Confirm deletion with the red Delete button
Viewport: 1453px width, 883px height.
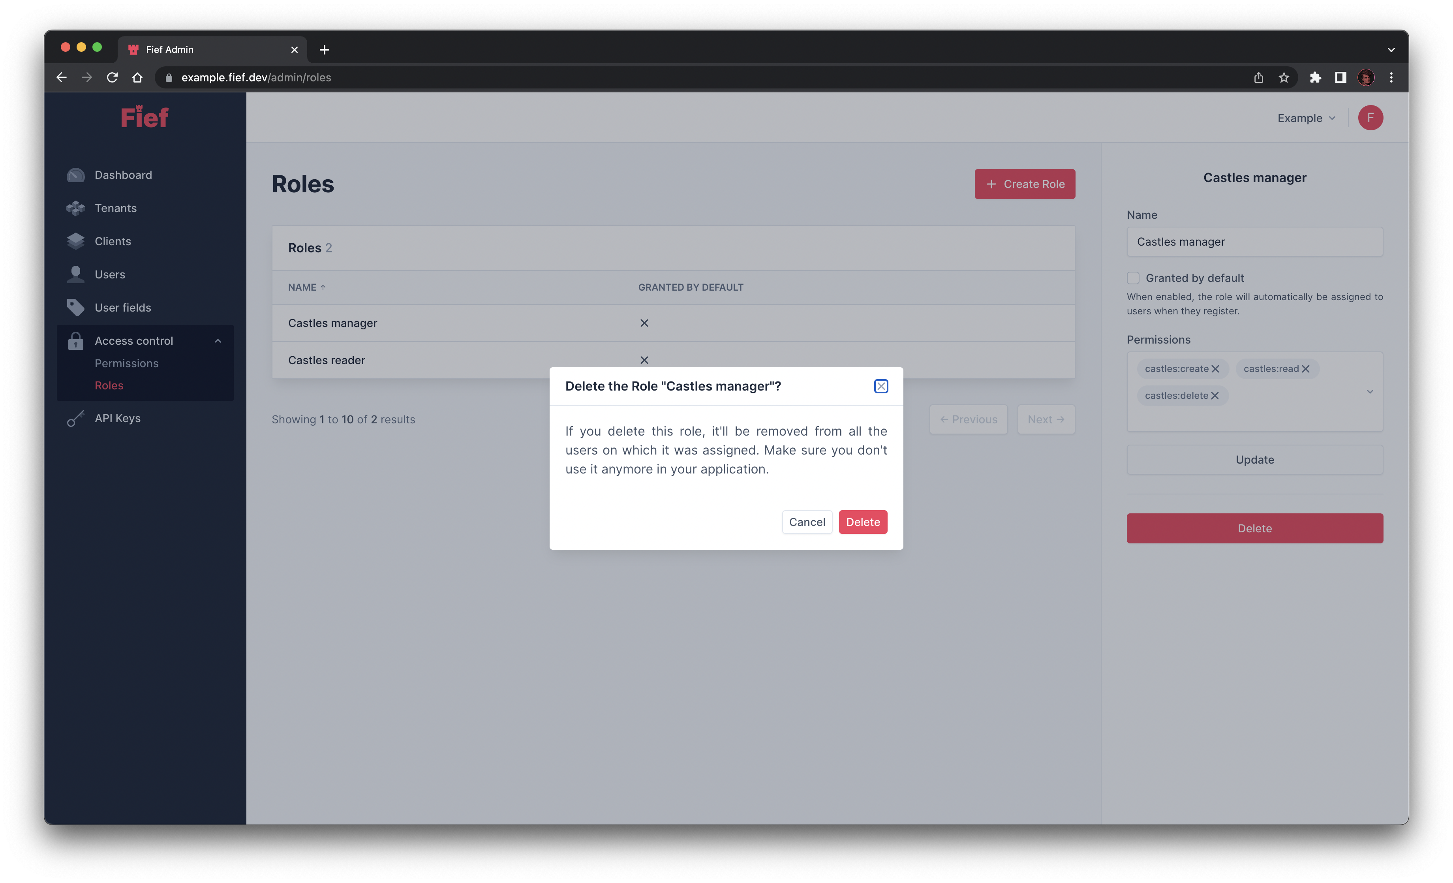click(x=863, y=522)
